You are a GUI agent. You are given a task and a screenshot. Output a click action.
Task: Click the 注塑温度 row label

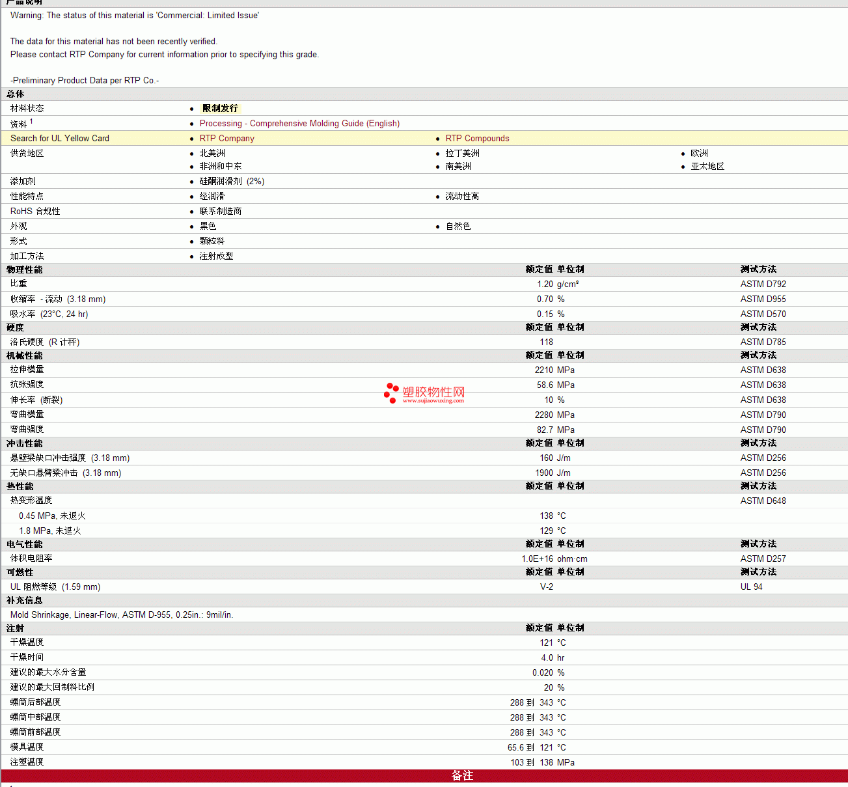(x=27, y=762)
